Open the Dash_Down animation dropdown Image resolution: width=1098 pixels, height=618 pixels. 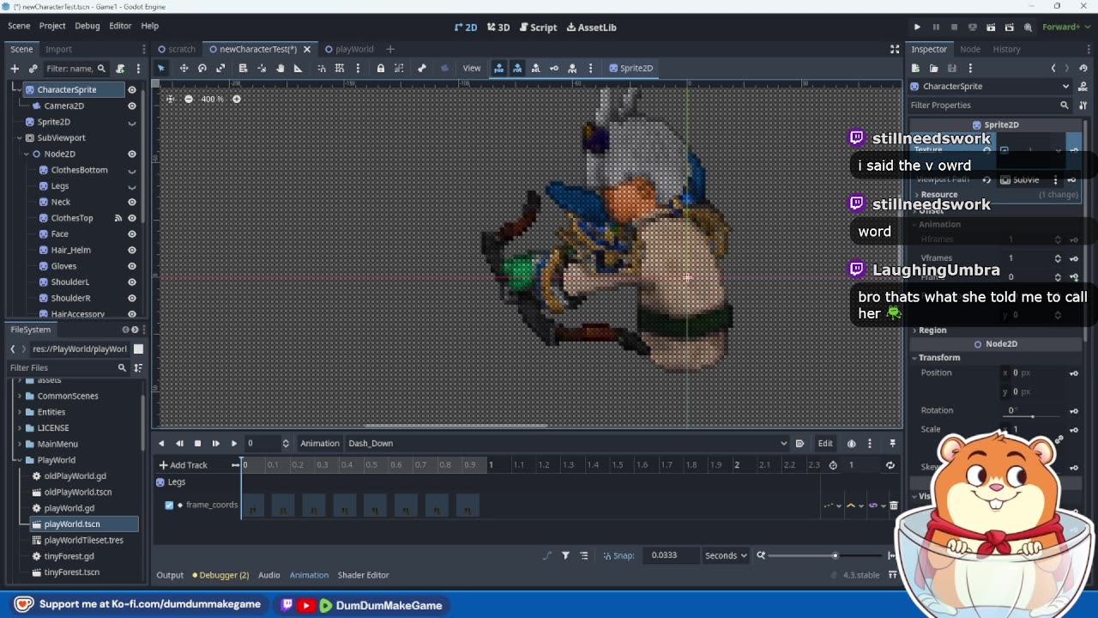[x=566, y=443]
